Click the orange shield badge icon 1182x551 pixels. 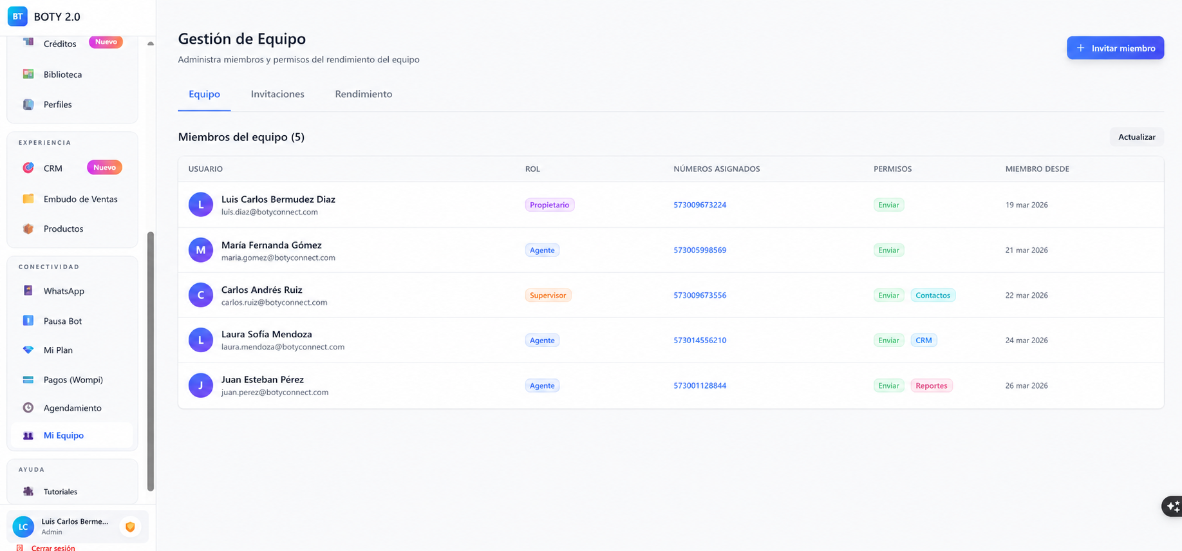coord(130,527)
